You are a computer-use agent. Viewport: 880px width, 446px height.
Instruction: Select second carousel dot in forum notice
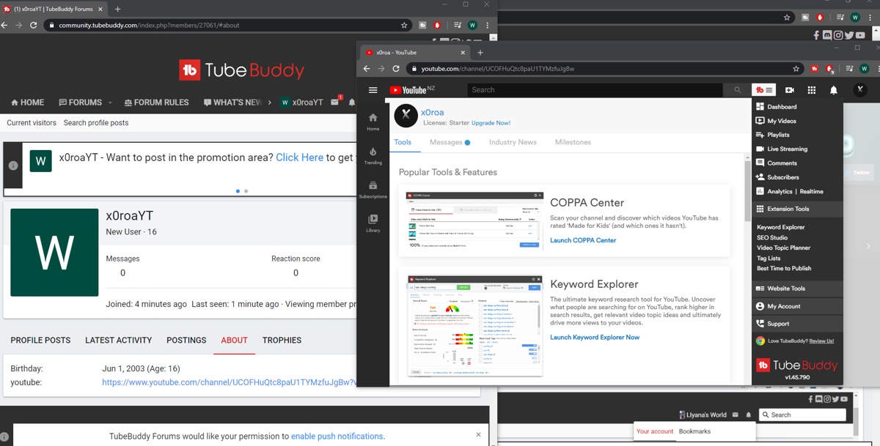coord(246,191)
